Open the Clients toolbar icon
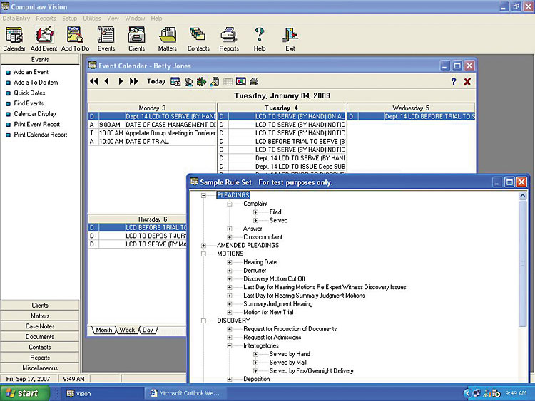The image size is (535, 401). [136, 39]
